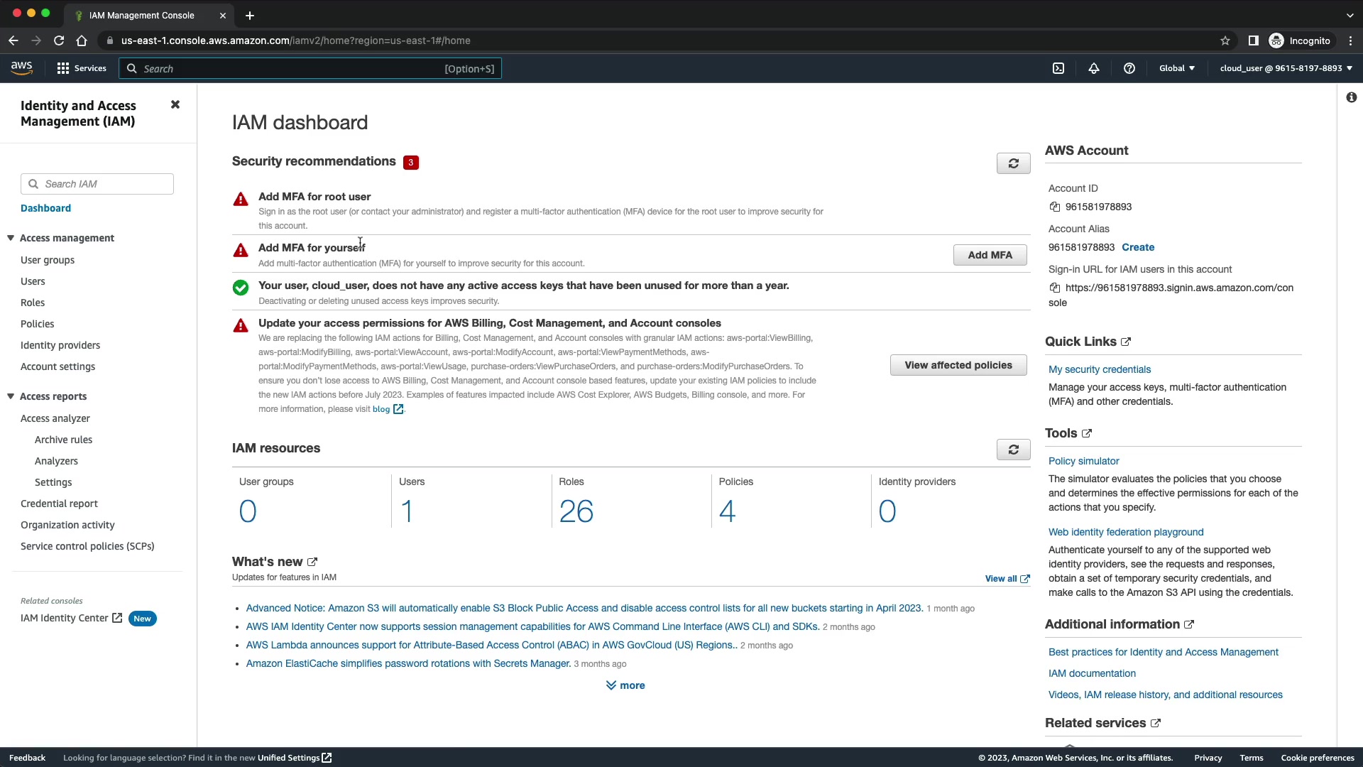Click the Add MFA button
Viewport: 1363px width, 767px height.
[990, 255]
